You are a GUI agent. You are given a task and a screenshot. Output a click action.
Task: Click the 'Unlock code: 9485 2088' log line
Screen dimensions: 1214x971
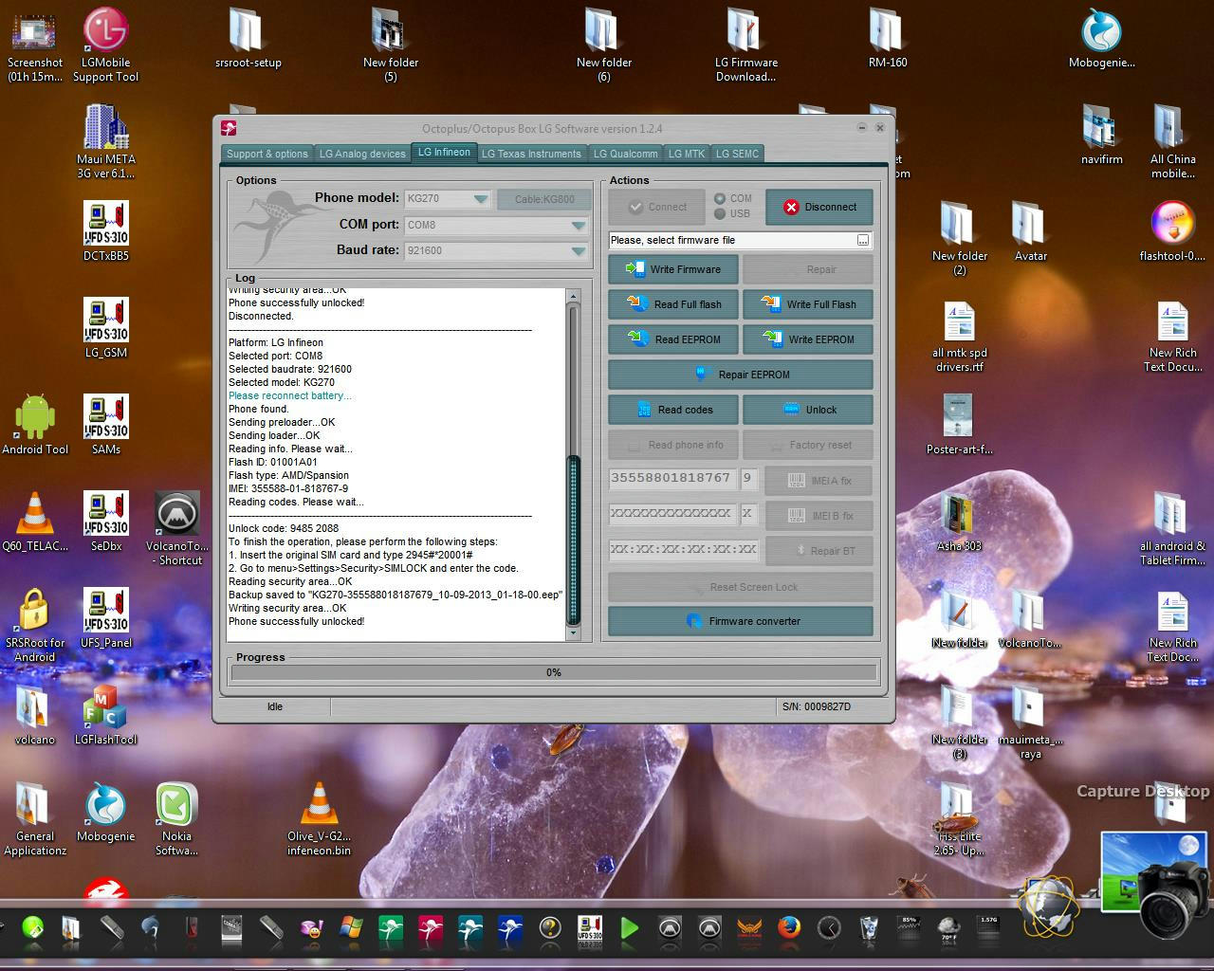tap(284, 529)
